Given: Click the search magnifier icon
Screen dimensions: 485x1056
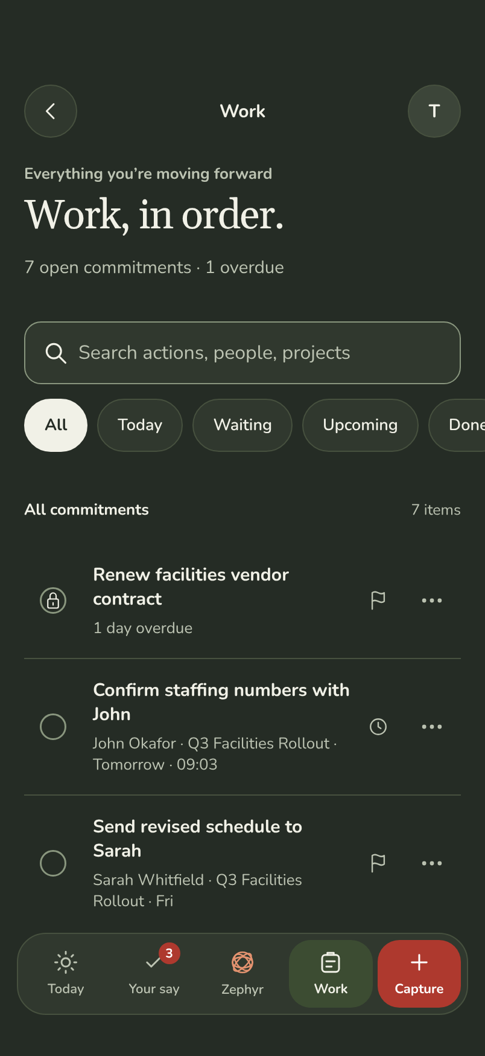Looking at the screenshot, I should 56,353.
